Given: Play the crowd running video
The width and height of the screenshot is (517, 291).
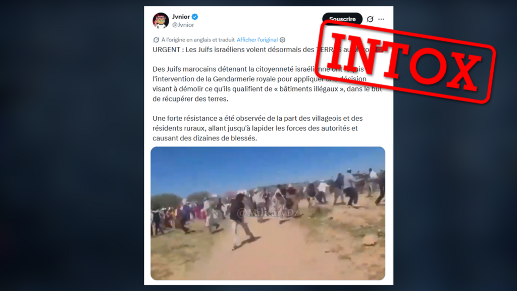Looking at the screenshot, I should pos(268,214).
